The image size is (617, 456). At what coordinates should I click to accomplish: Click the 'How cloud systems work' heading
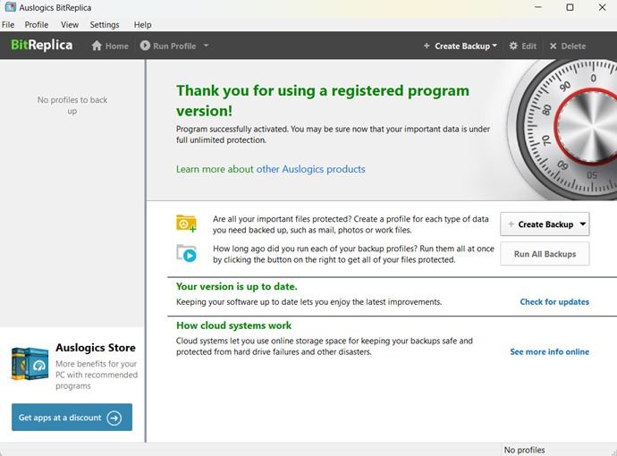(233, 325)
